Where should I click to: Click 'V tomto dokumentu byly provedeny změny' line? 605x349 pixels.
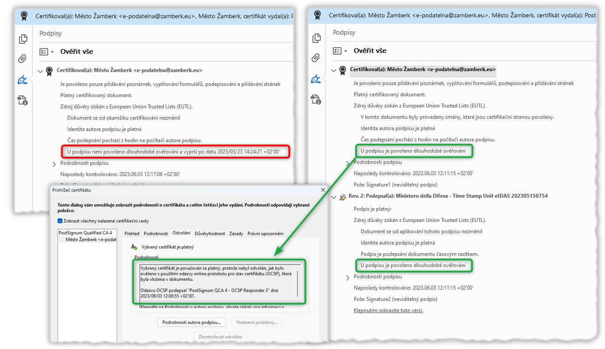(457, 117)
